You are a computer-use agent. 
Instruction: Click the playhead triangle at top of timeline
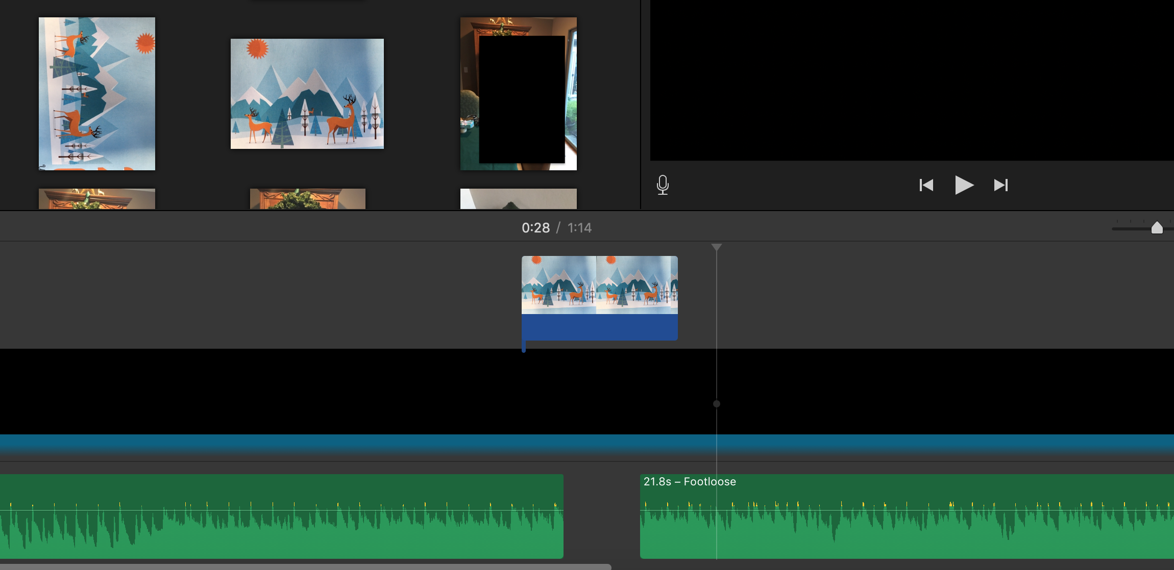pos(716,247)
